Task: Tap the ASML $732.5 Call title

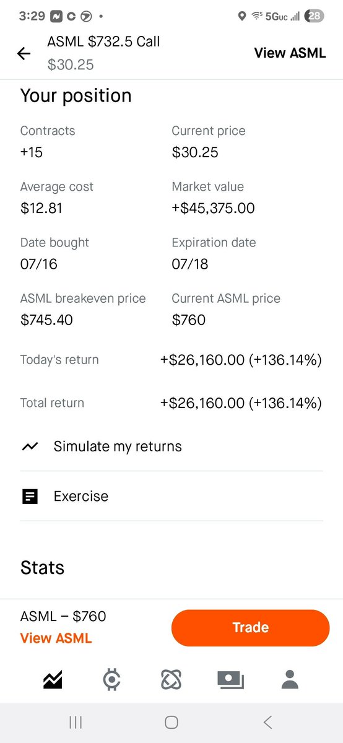Action: point(103,42)
